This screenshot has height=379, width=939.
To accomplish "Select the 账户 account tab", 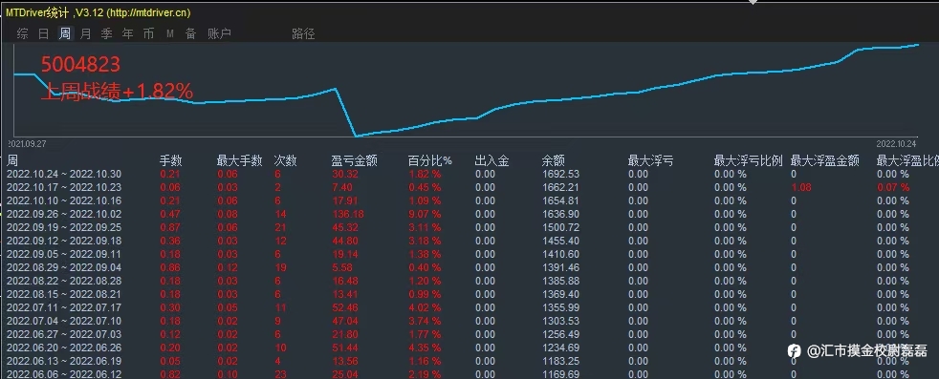I will point(219,34).
